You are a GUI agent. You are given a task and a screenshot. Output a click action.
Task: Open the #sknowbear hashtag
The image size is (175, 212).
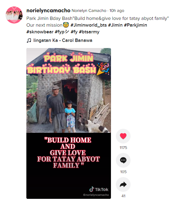click(x=40, y=32)
